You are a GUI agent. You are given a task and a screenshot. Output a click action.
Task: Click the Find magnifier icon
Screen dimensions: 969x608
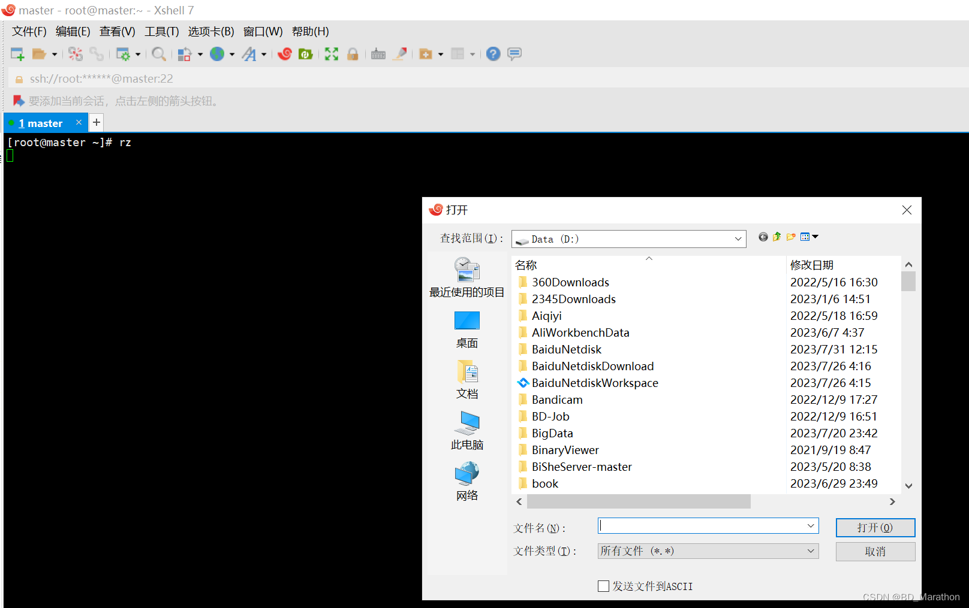pos(159,54)
